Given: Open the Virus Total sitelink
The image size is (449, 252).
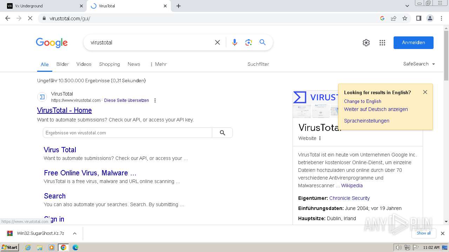Looking at the screenshot, I should point(60,150).
